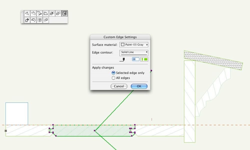Click the tall vertical wall section
This screenshot has height=150, width=250.
190,101
